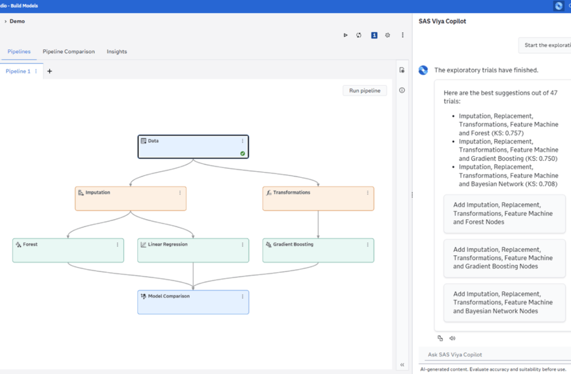571x374 pixels.
Task: Open the Forest node options menu
Action: [x=117, y=244]
